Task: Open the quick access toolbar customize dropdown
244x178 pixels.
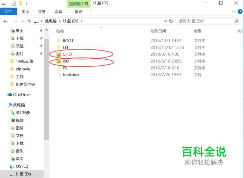Action: coord(26,3)
